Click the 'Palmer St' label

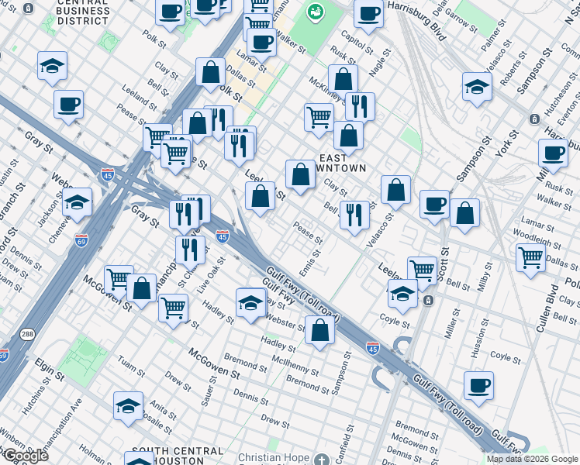(494, 36)
